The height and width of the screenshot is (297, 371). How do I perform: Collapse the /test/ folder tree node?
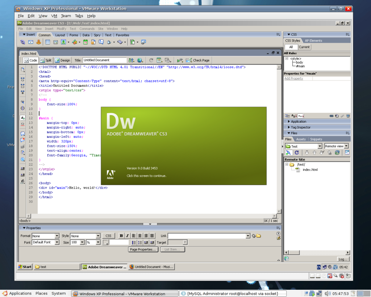coord(287,164)
